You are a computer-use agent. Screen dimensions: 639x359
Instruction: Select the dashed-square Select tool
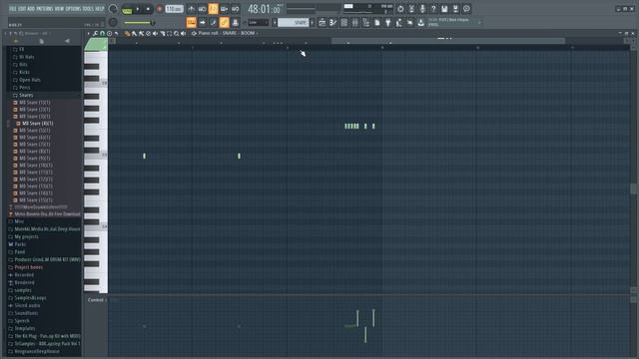tap(169, 33)
